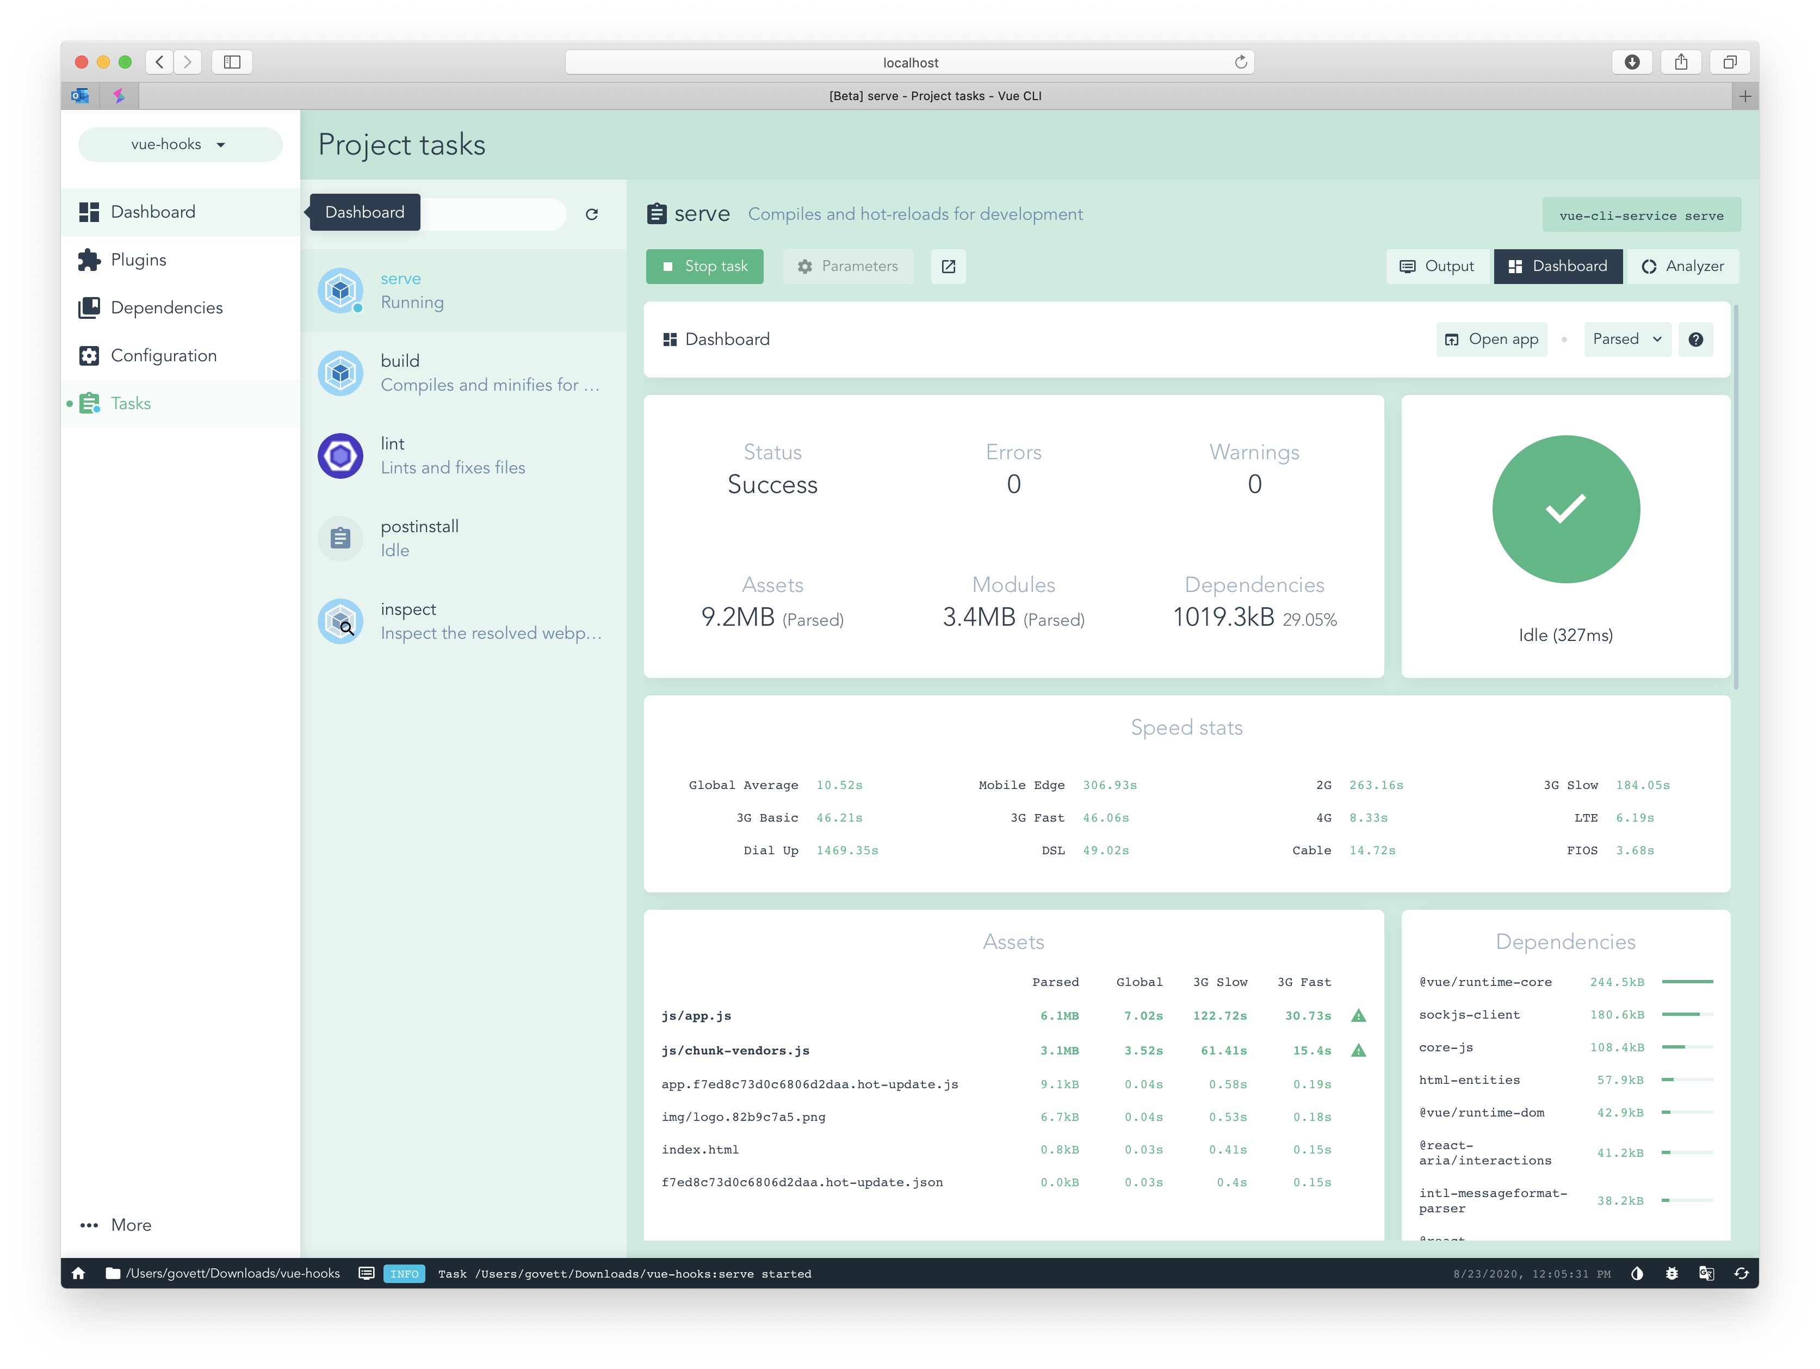Open translations via the Google Translate icon

(1706, 1274)
